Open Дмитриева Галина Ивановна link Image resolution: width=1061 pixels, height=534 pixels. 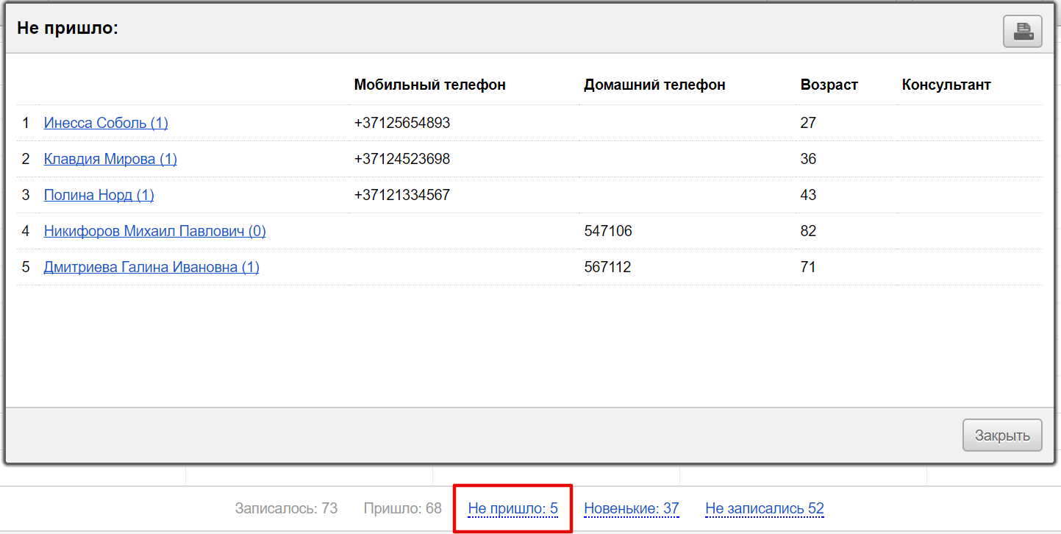[x=151, y=267]
